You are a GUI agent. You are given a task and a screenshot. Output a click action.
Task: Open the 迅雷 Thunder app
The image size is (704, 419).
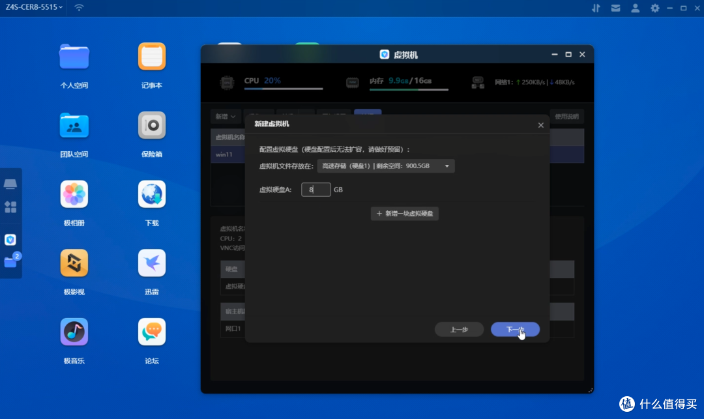[x=152, y=263]
